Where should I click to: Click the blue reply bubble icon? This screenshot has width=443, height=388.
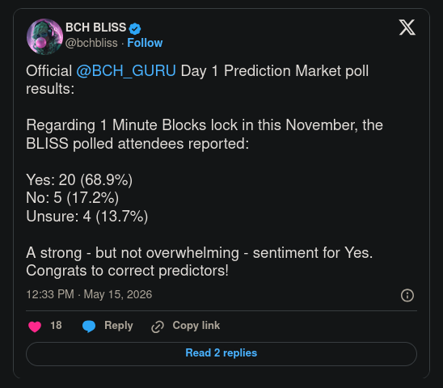[89, 327]
